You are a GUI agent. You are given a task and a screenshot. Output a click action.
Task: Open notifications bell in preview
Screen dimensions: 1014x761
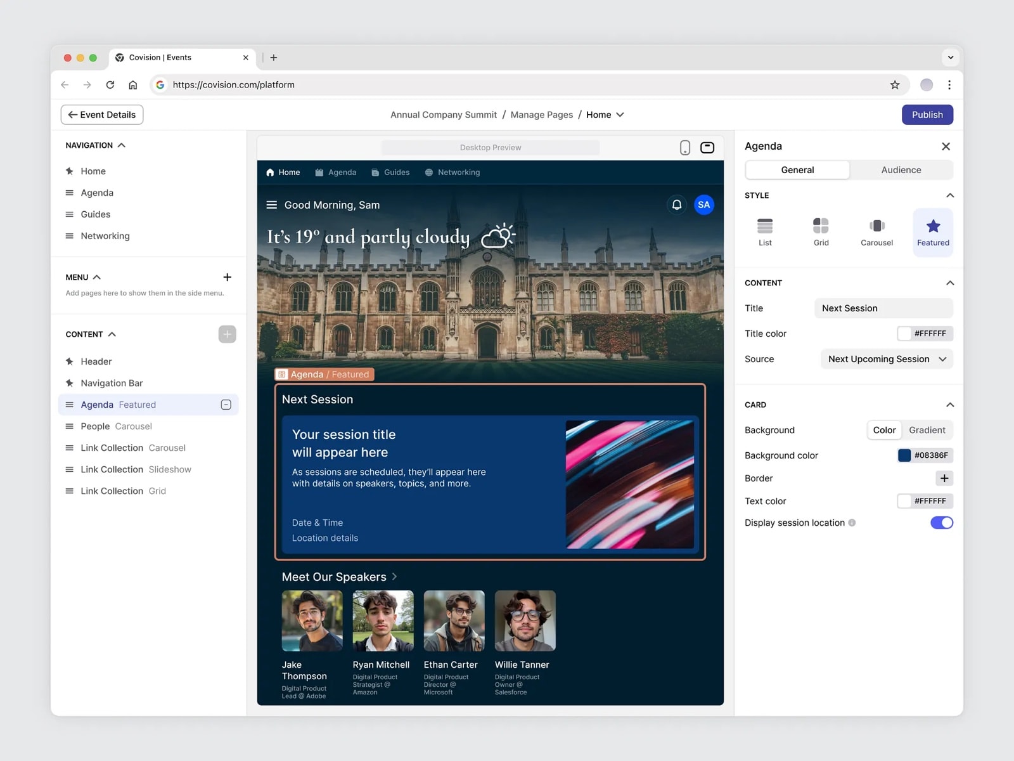click(677, 205)
